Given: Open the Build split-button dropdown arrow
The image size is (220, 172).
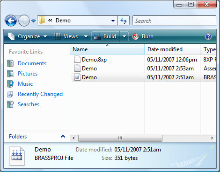Looking at the screenshot, I should pyautogui.click(x=125, y=36).
